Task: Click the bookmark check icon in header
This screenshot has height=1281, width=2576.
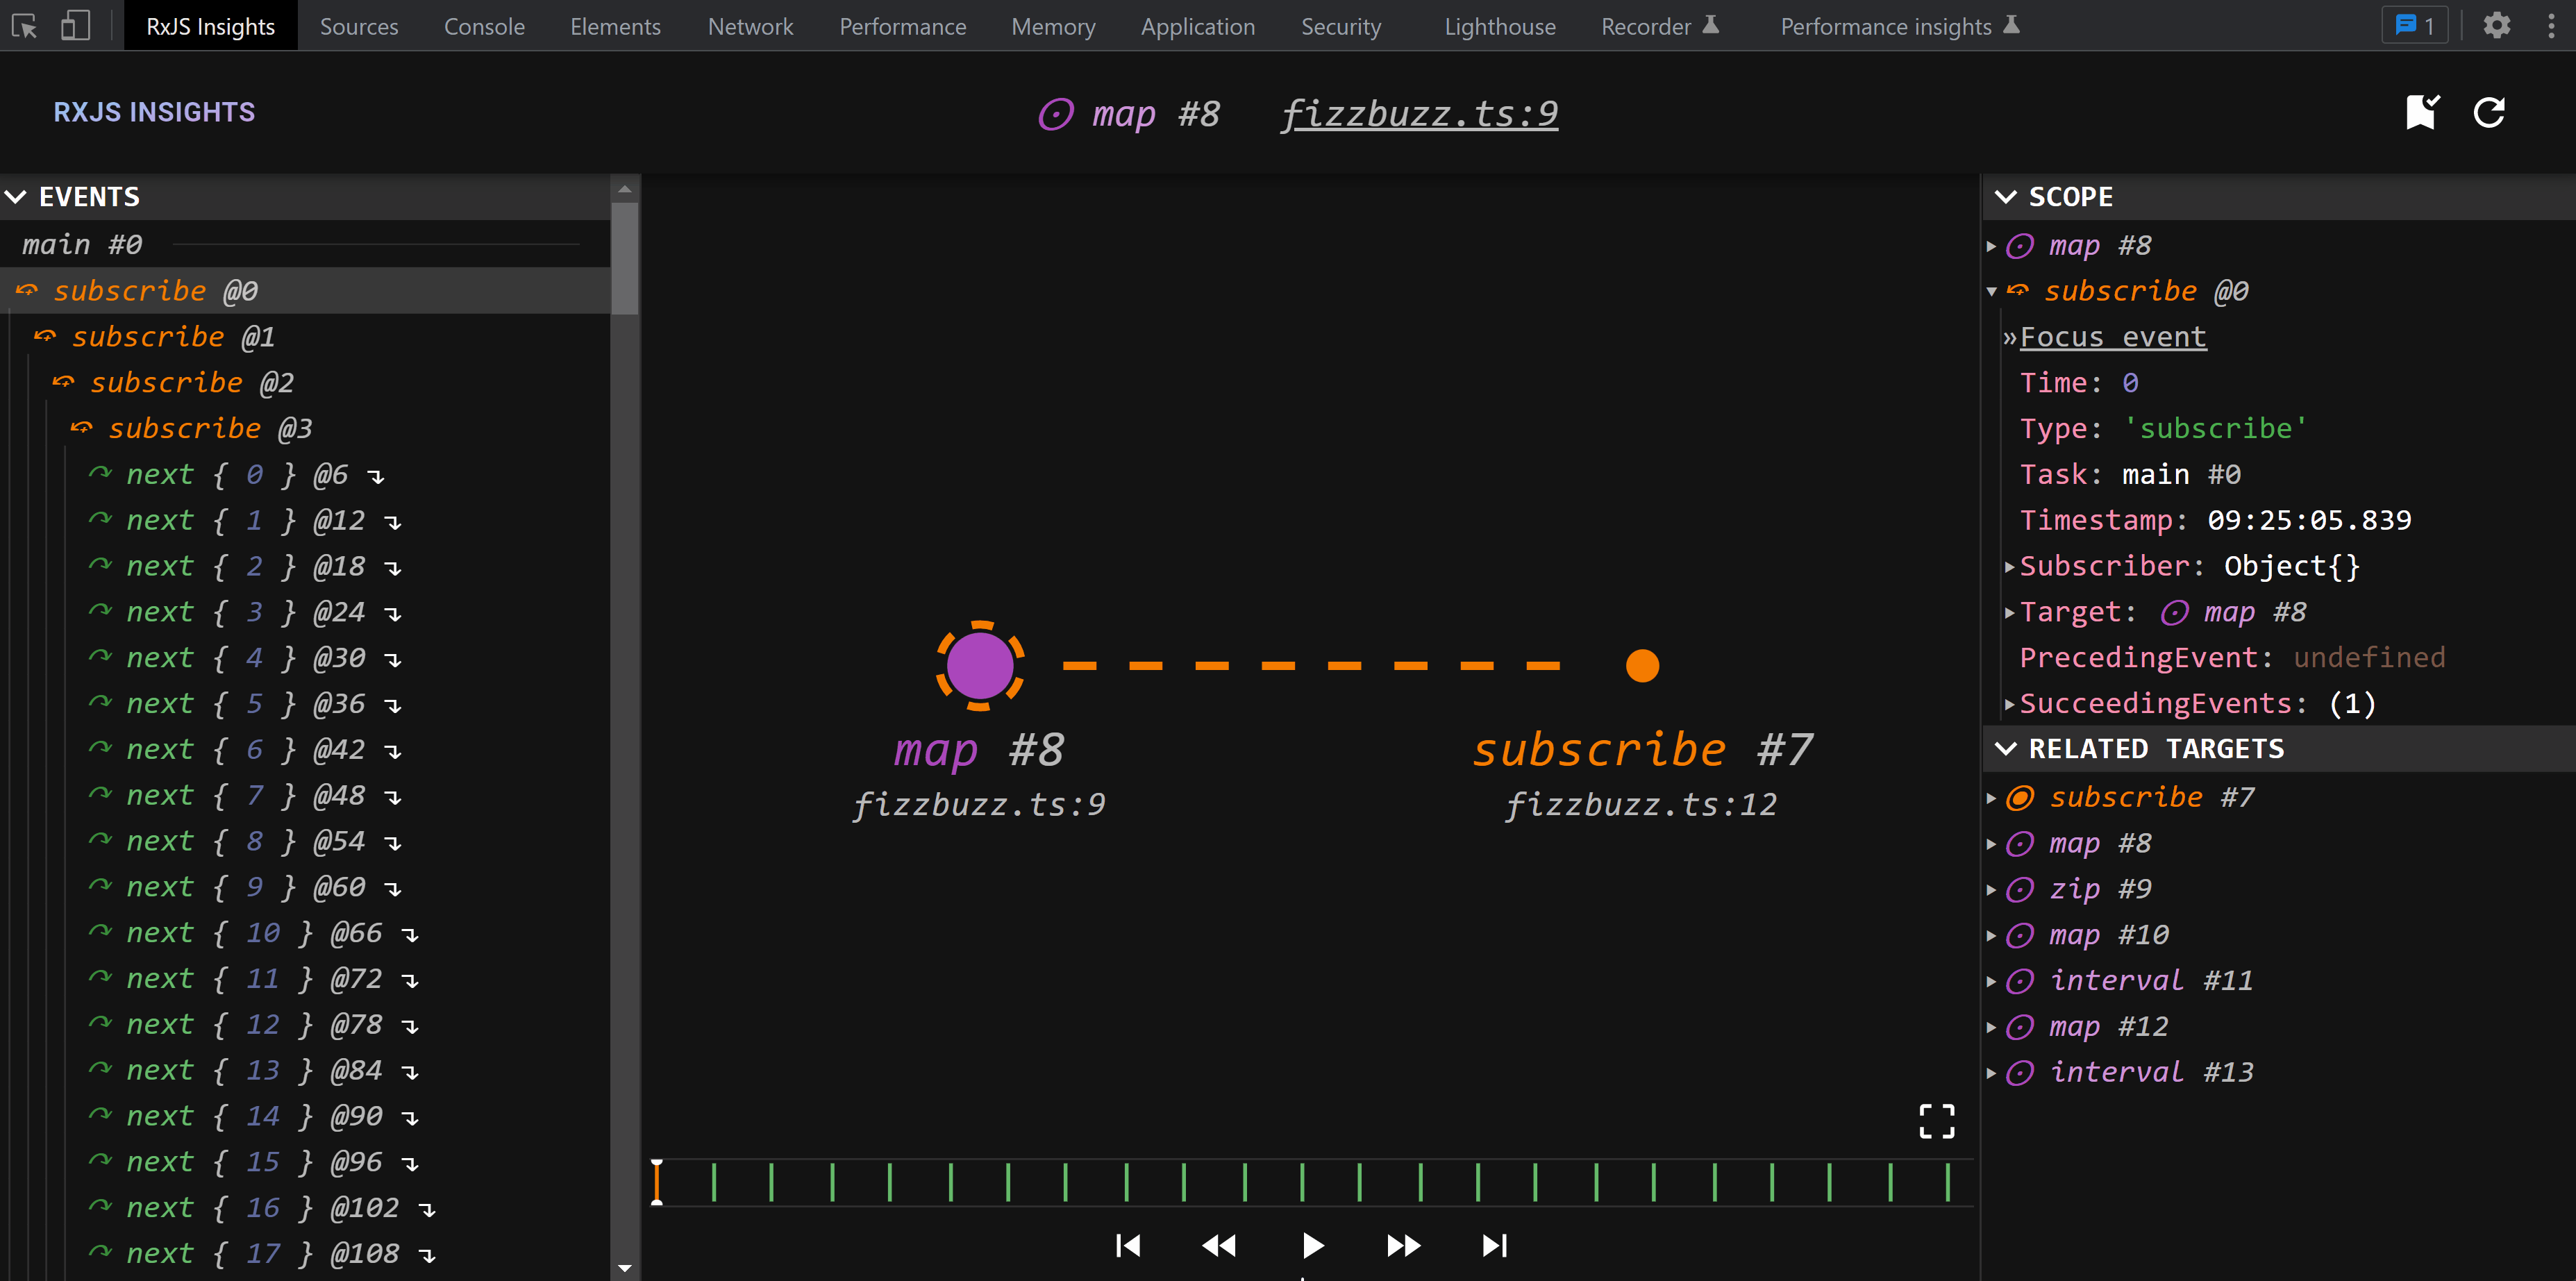Action: pos(2422,112)
